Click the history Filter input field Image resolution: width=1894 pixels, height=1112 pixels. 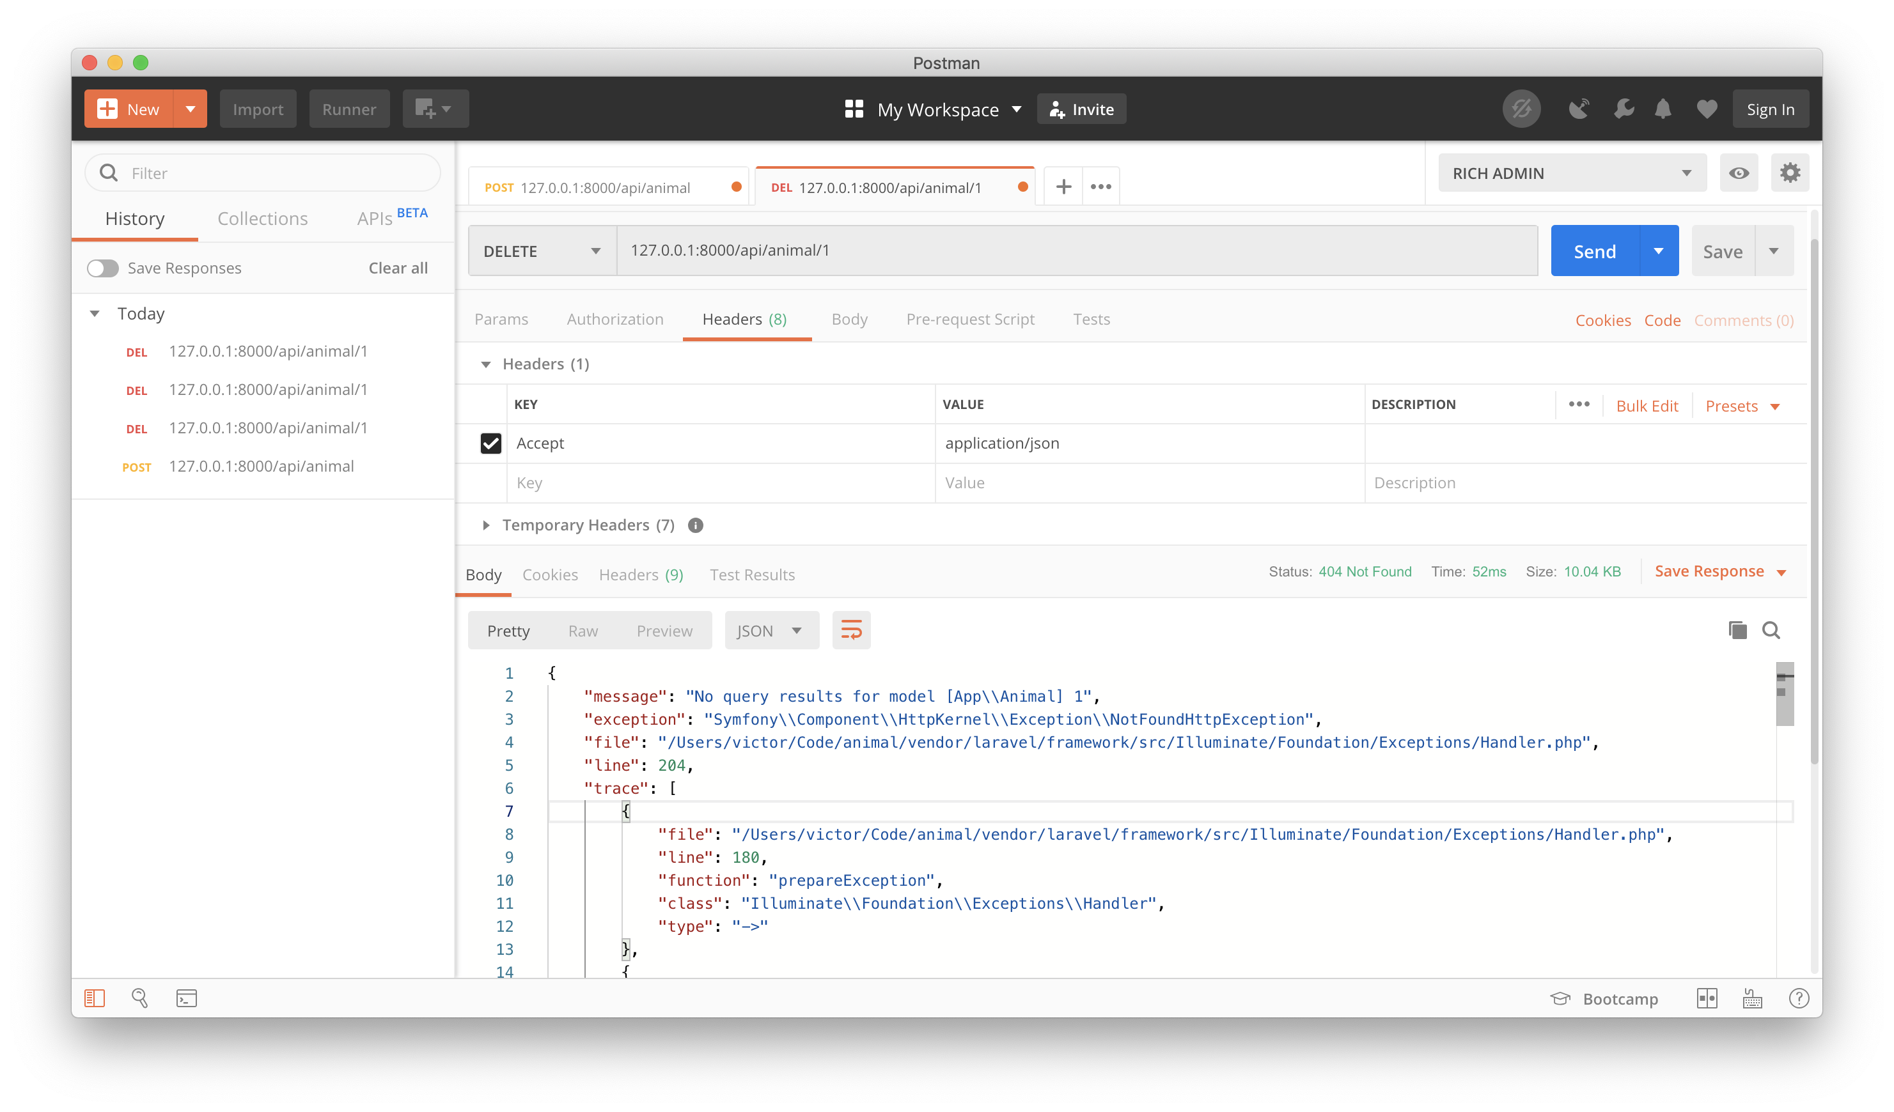tap(262, 173)
